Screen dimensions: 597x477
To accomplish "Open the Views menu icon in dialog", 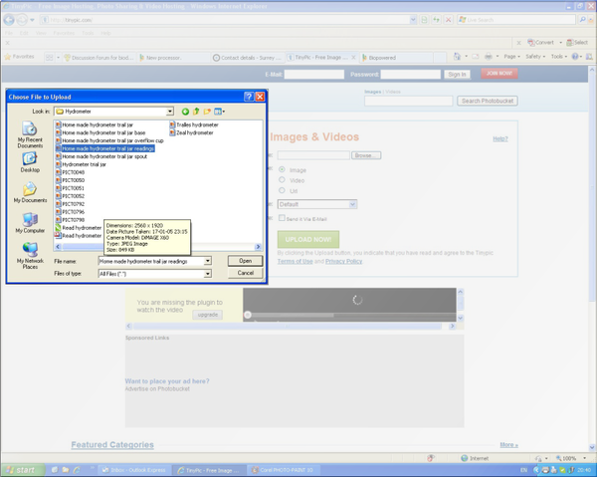I will [x=219, y=112].
